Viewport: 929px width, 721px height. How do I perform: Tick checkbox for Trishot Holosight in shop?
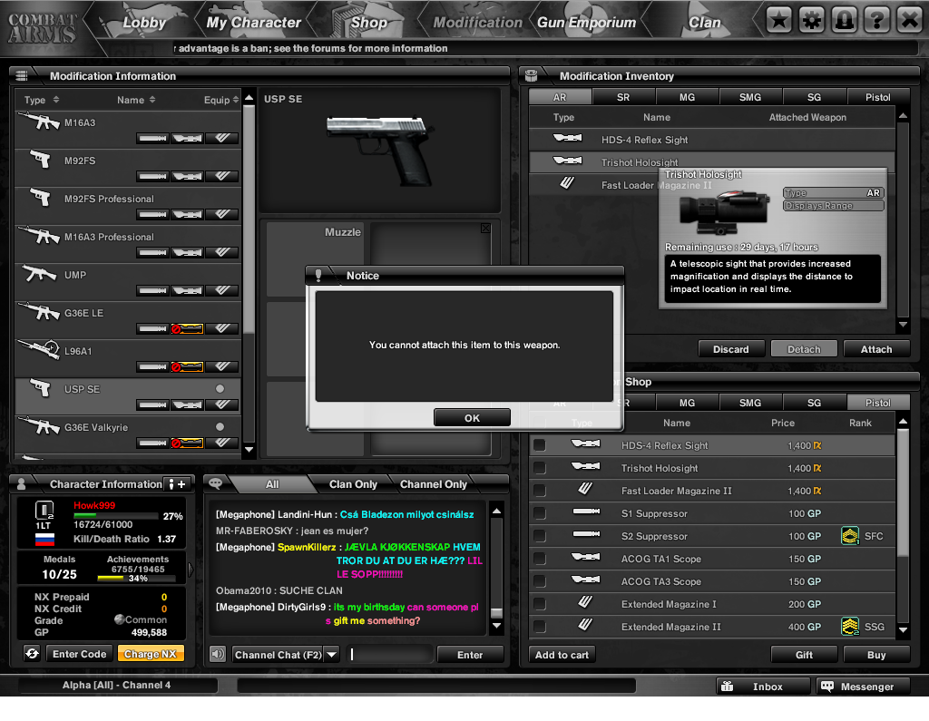[540, 467]
